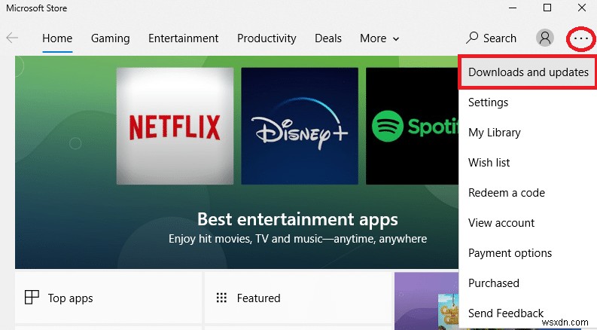This screenshot has width=597, height=330.
Task: Select Redeem a code
Action: tap(528, 192)
